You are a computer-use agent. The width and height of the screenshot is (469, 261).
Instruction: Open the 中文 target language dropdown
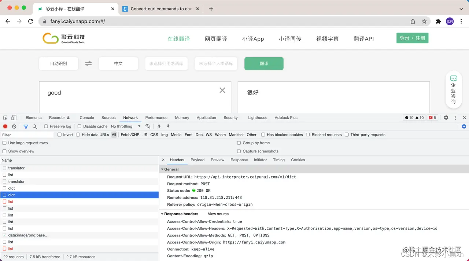coord(118,63)
